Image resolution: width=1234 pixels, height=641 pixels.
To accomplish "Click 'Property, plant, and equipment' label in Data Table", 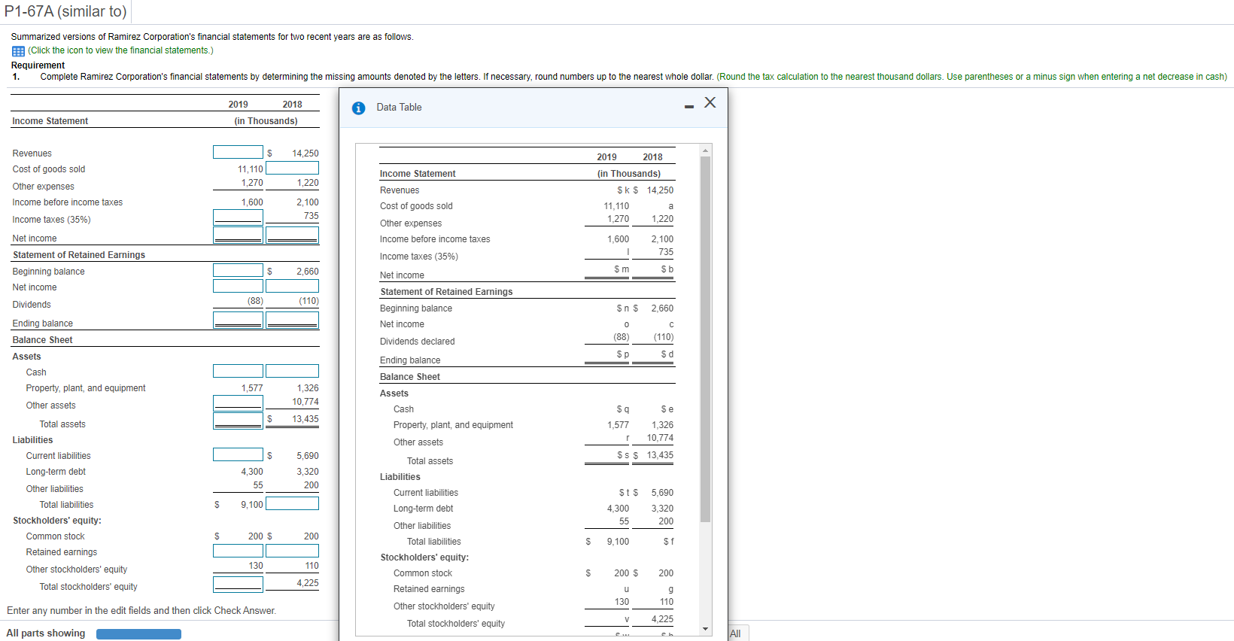I will [x=453, y=425].
